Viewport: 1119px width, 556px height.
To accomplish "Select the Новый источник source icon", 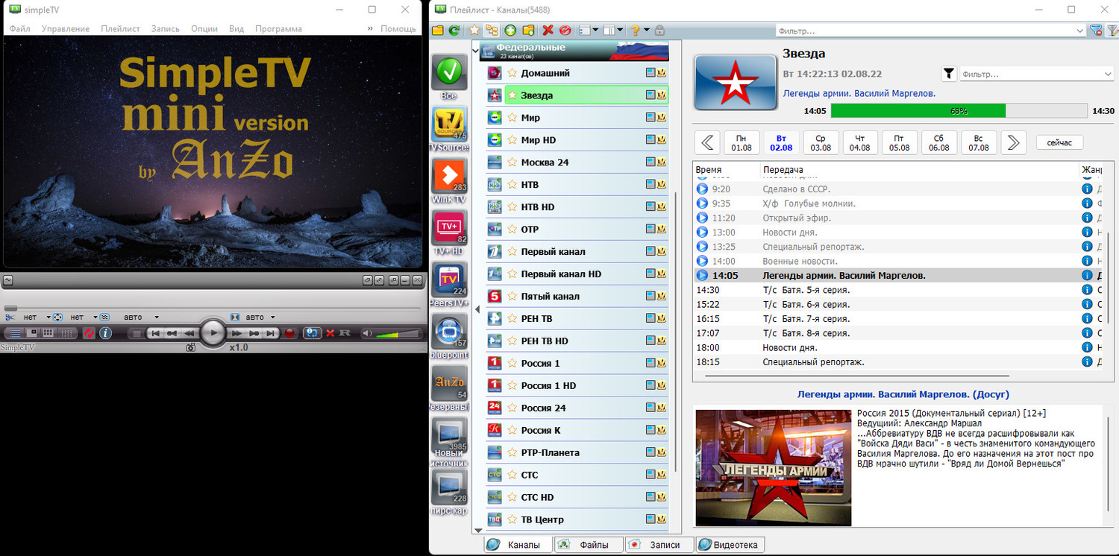I will pyautogui.click(x=449, y=435).
